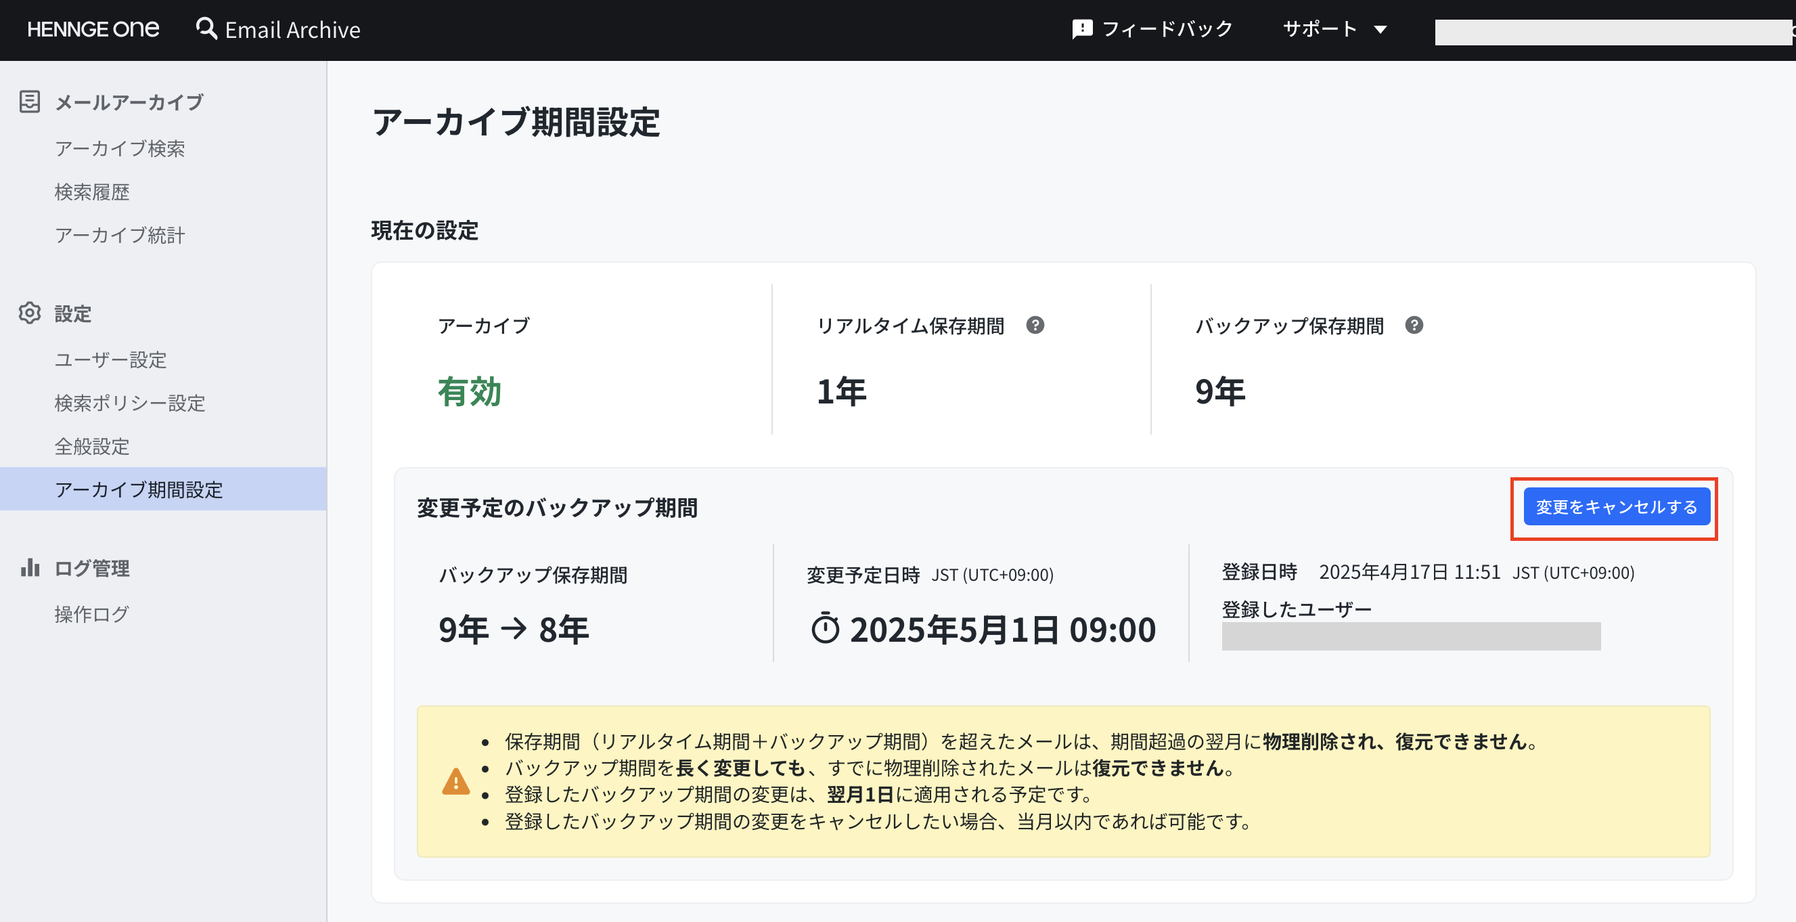Click the ログ管理 bar chart icon
The width and height of the screenshot is (1796, 922).
pos(30,568)
